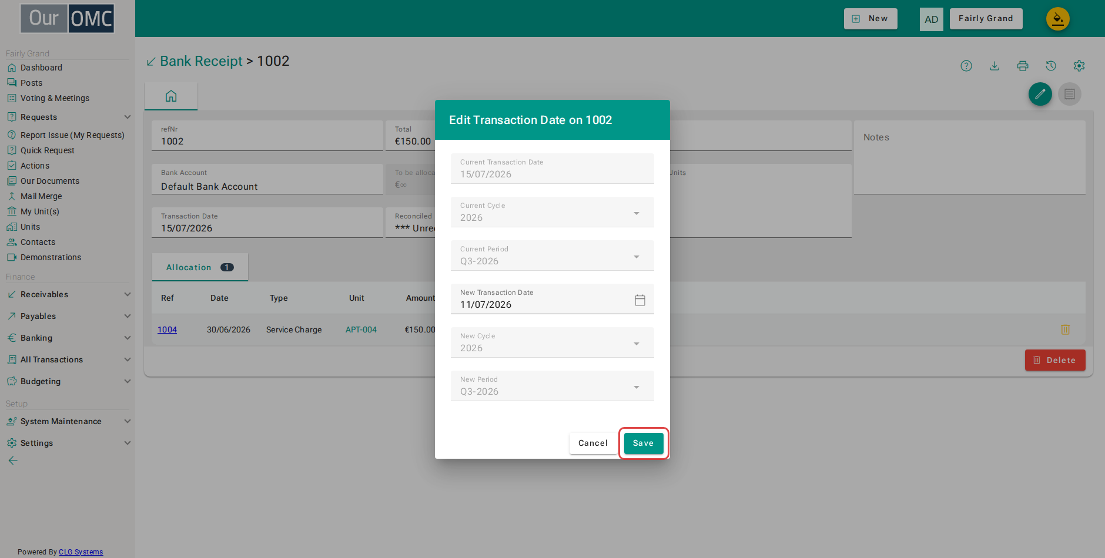The image size is (1105, 558).
Task: Click the AD user avatar
Action: tap(932, 19)
